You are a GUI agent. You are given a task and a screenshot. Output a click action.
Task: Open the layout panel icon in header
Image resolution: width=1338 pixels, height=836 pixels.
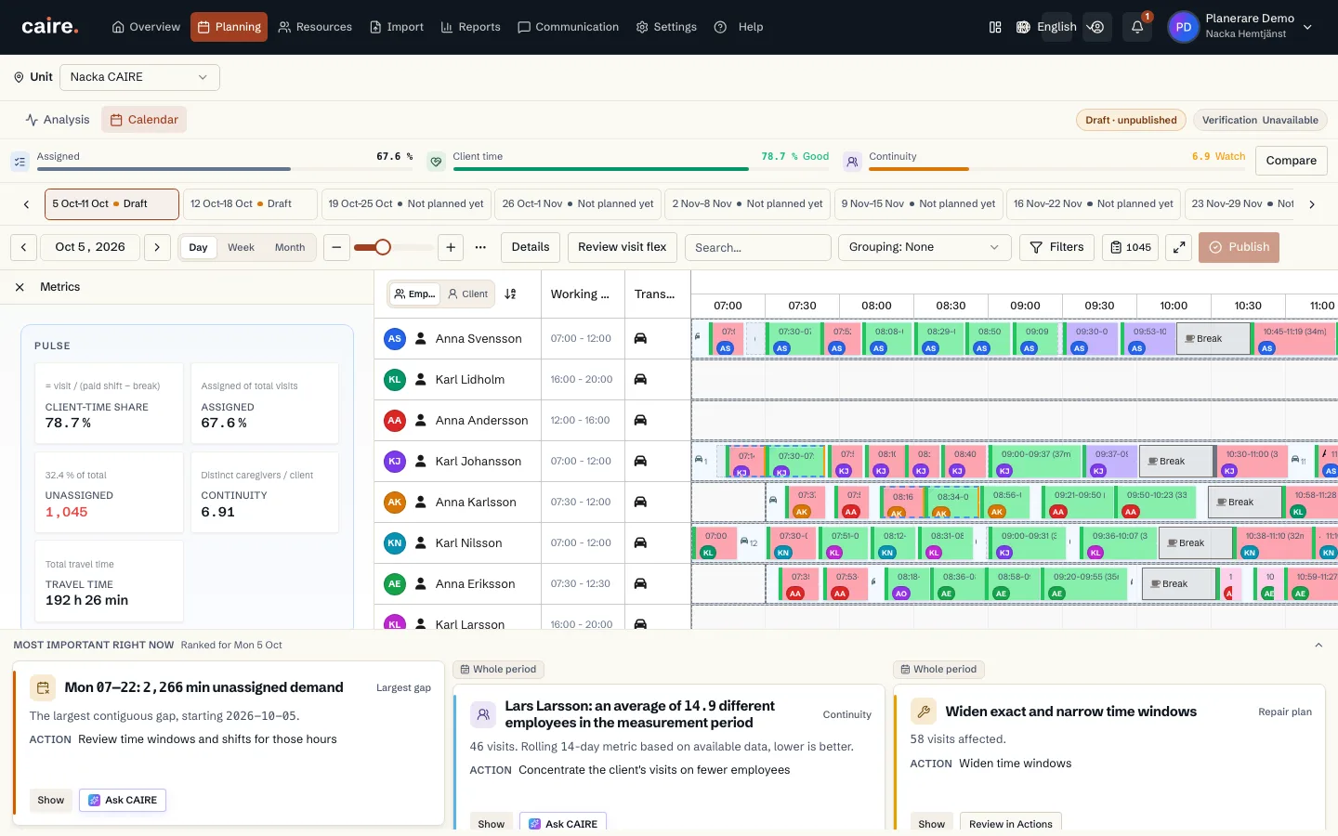click(995, 27)
